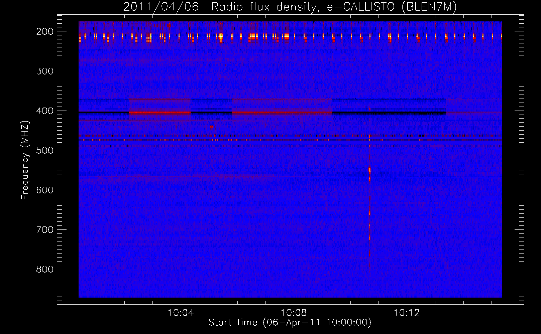Click the 300 frequency tick label
The width and height of the screenshot is (541, 334).
tap(44, 71)
